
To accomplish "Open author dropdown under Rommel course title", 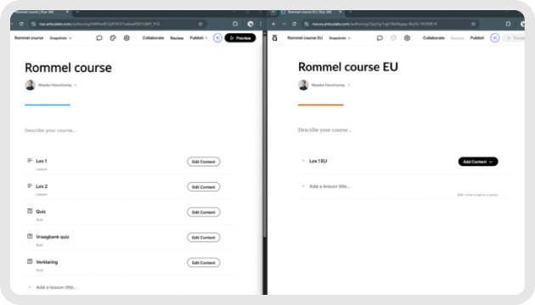I will pos(76,85).
